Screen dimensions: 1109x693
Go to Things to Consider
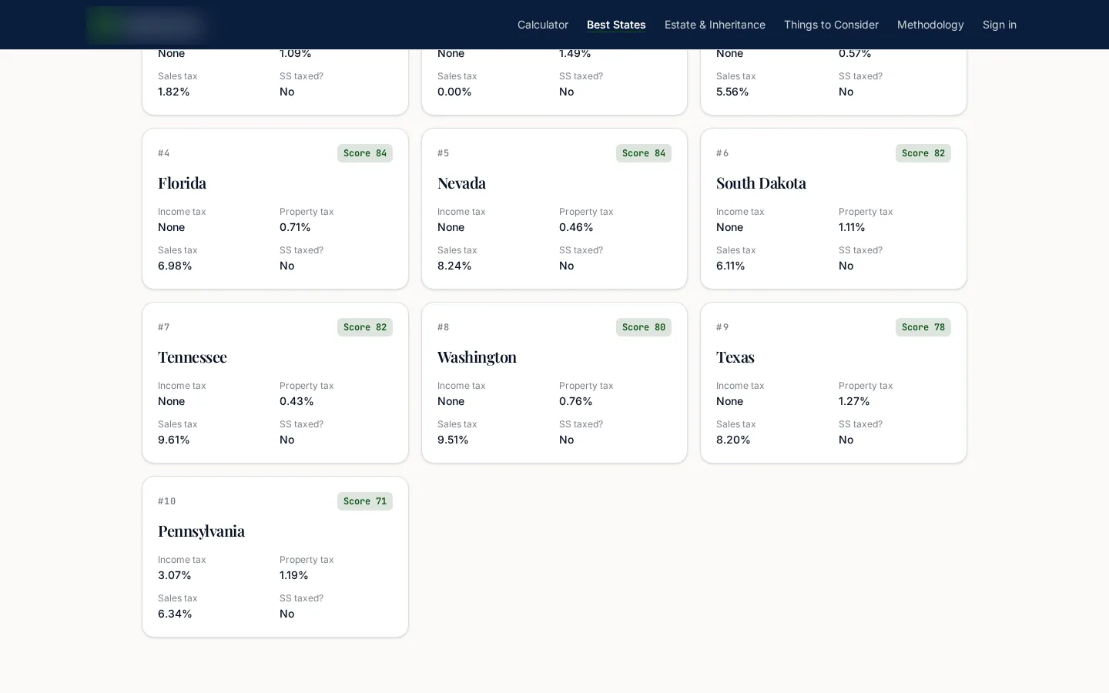831,25
